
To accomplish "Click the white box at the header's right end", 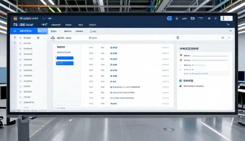I will 226,18.
